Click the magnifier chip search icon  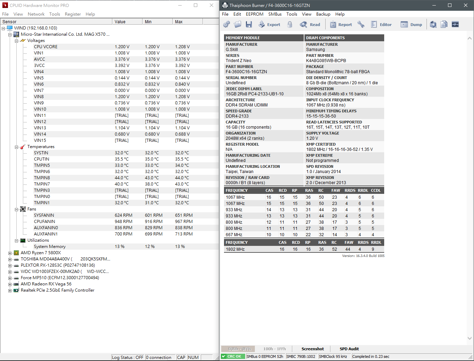tap(433, 24)
